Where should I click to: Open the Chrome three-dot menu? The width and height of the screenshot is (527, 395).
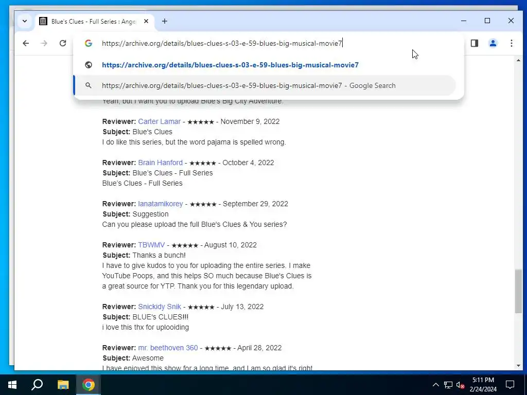click(x=511, y=43)
